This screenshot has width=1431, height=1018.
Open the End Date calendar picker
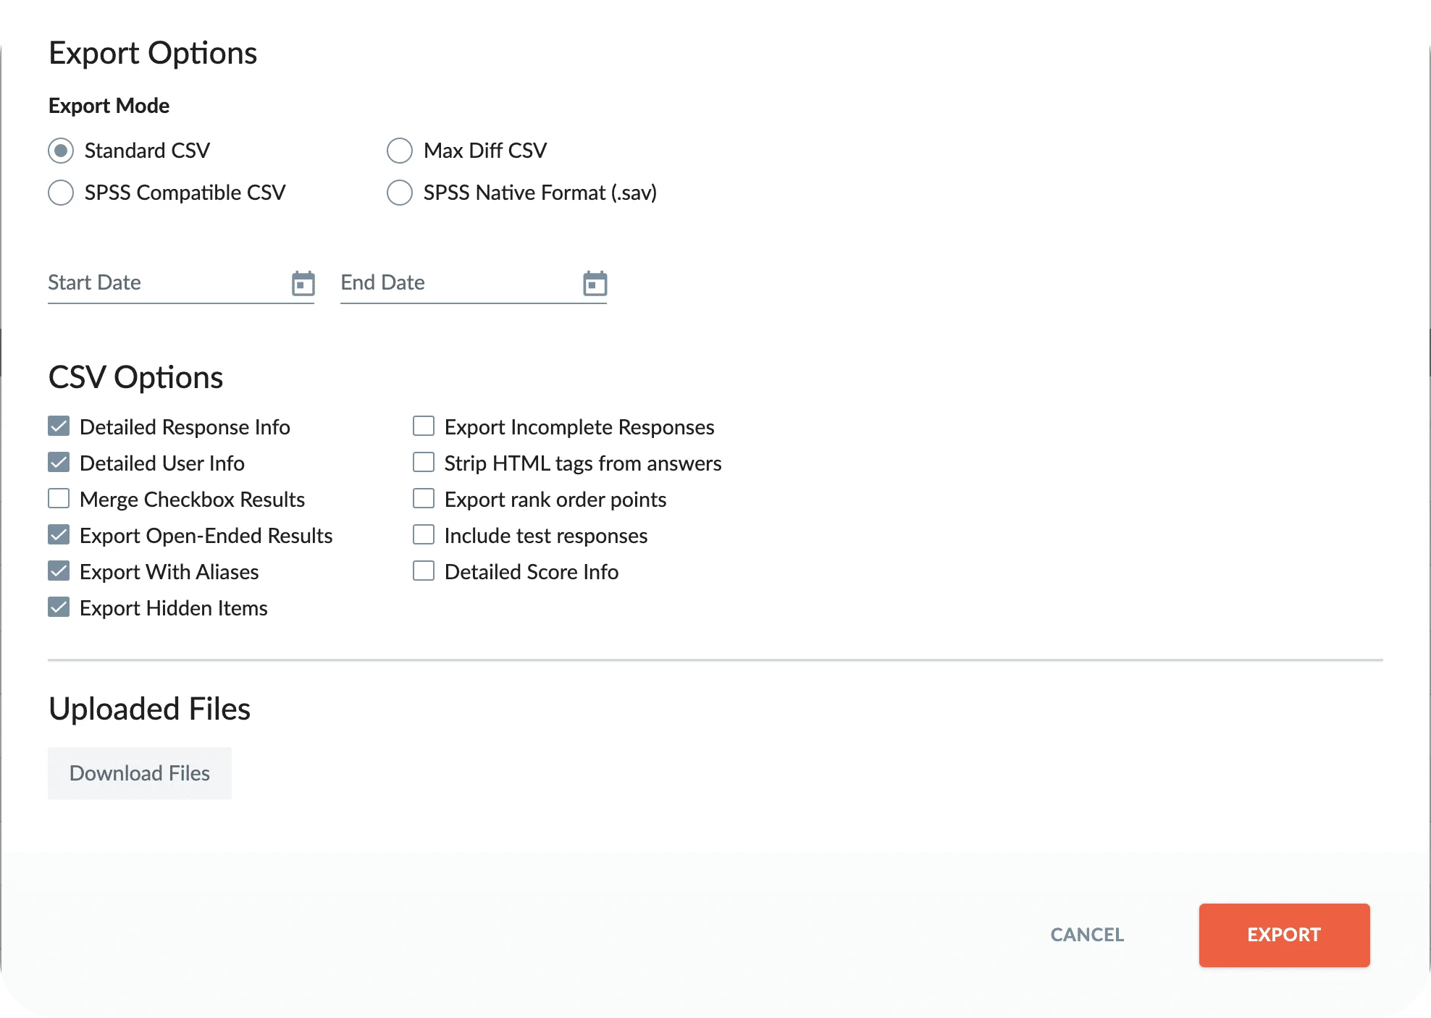595,283
